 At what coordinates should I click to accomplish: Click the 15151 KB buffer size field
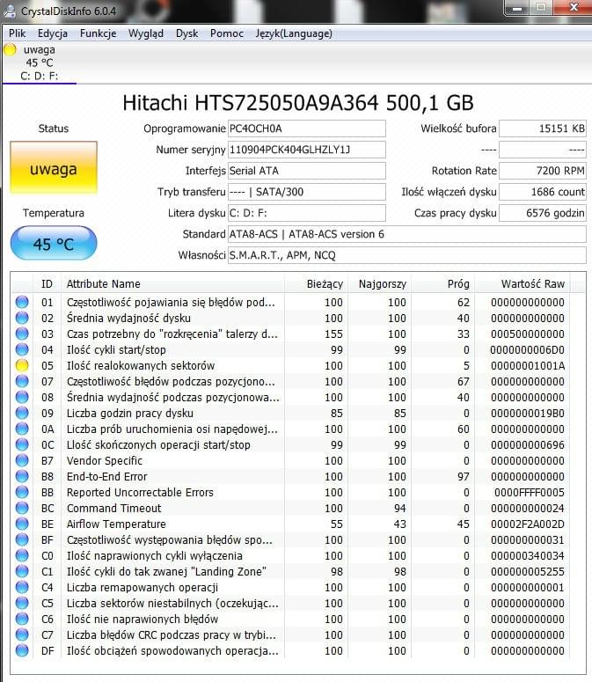point(543,128)
